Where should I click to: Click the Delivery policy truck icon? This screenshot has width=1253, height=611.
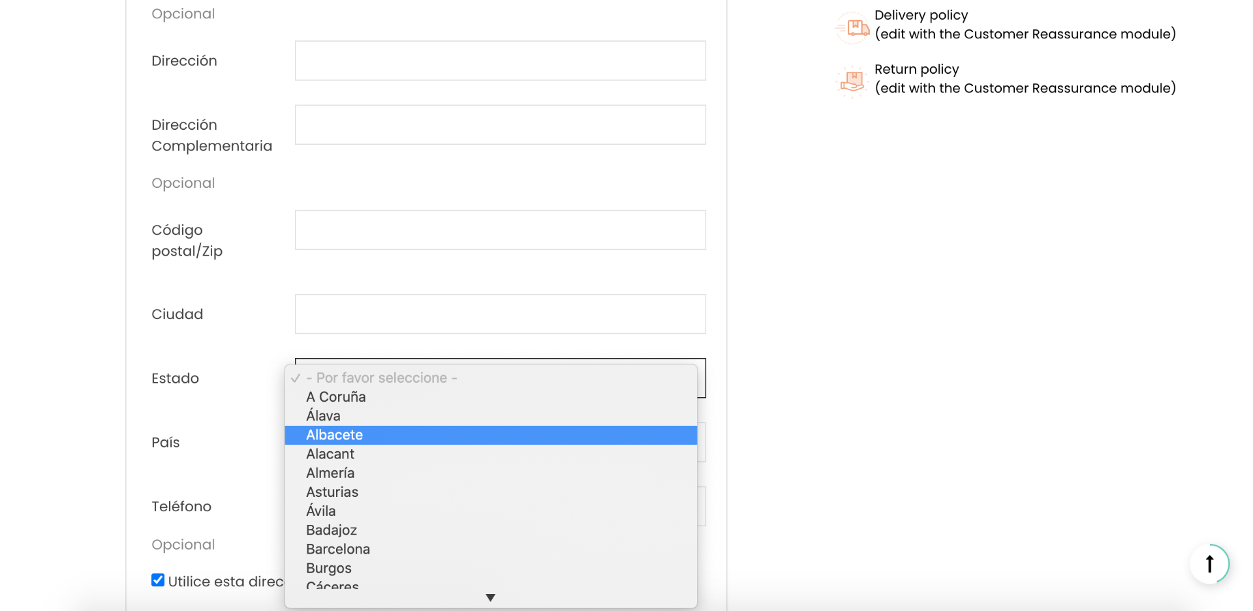pos(852,28)
